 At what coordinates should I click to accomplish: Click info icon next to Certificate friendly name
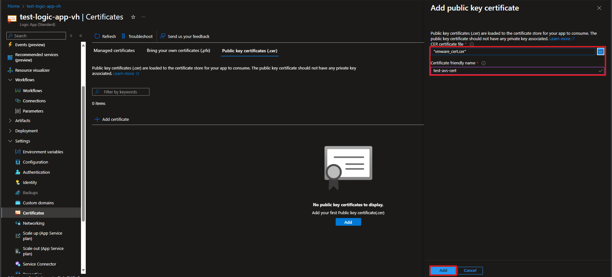[484, 63]
